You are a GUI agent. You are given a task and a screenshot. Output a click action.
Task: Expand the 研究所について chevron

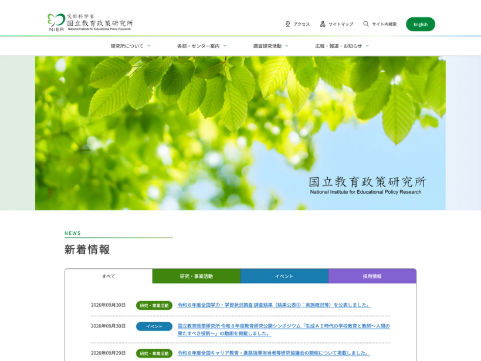click(149, 46)
